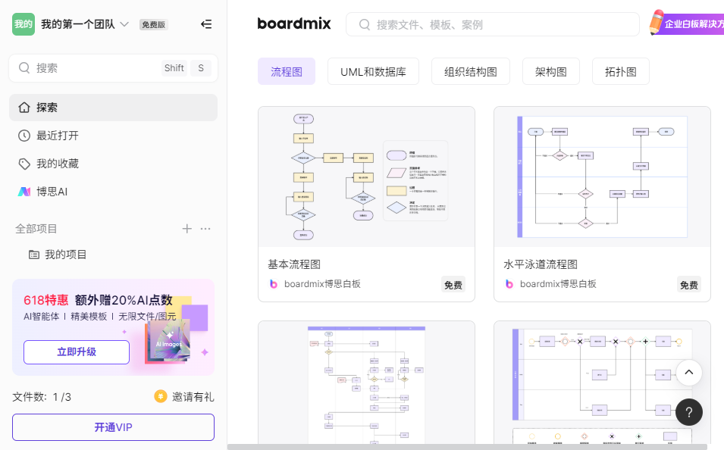Click the search icon in sidebar search field
The image size is (724, 450).
tap(24, 68)
